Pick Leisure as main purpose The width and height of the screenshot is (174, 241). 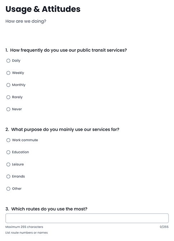pos(8,164)
